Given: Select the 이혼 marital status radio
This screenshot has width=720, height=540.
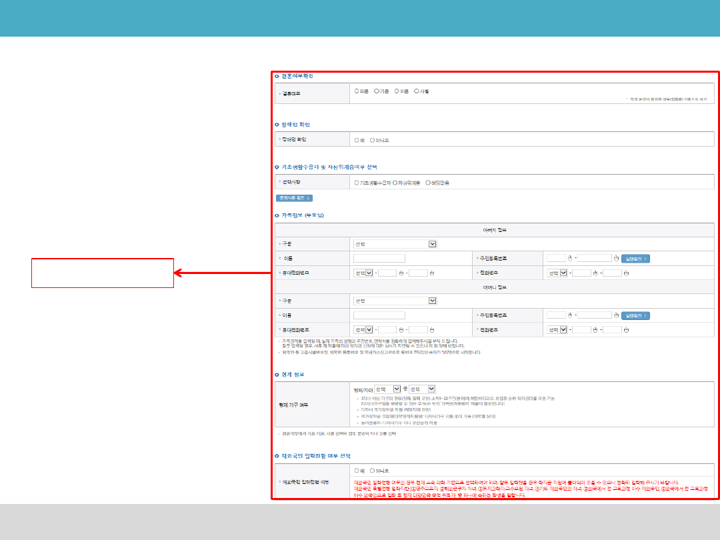Looking at the screenshot, I should pyautogui.click(x=397, y=91).
